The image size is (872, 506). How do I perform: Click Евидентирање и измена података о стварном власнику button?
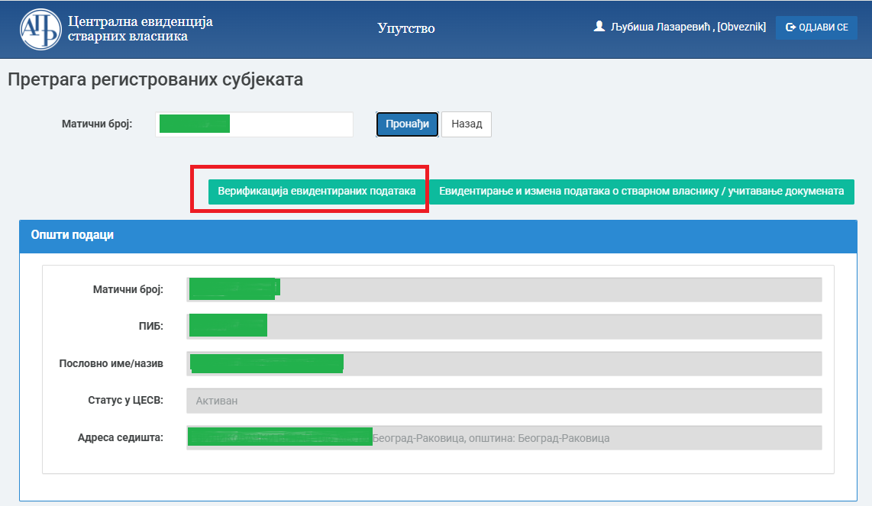coord(641,192)
